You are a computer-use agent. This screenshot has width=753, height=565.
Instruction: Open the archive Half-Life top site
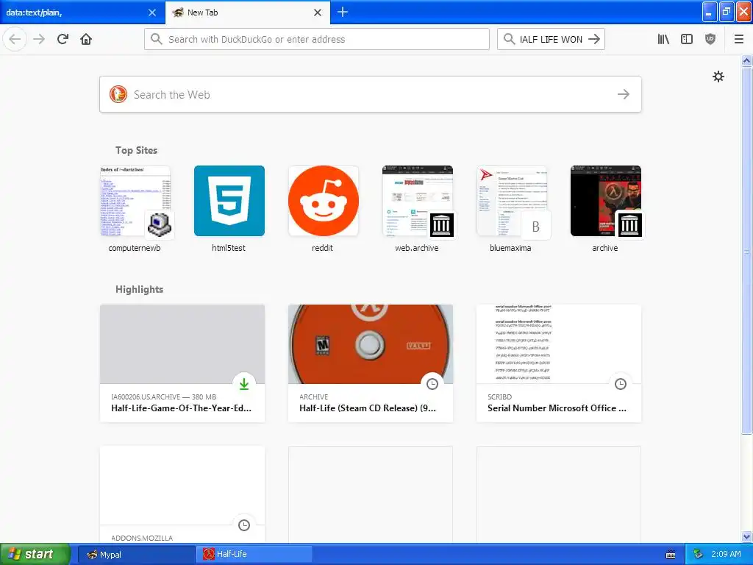pyautogui.click(x=606, y=209)
